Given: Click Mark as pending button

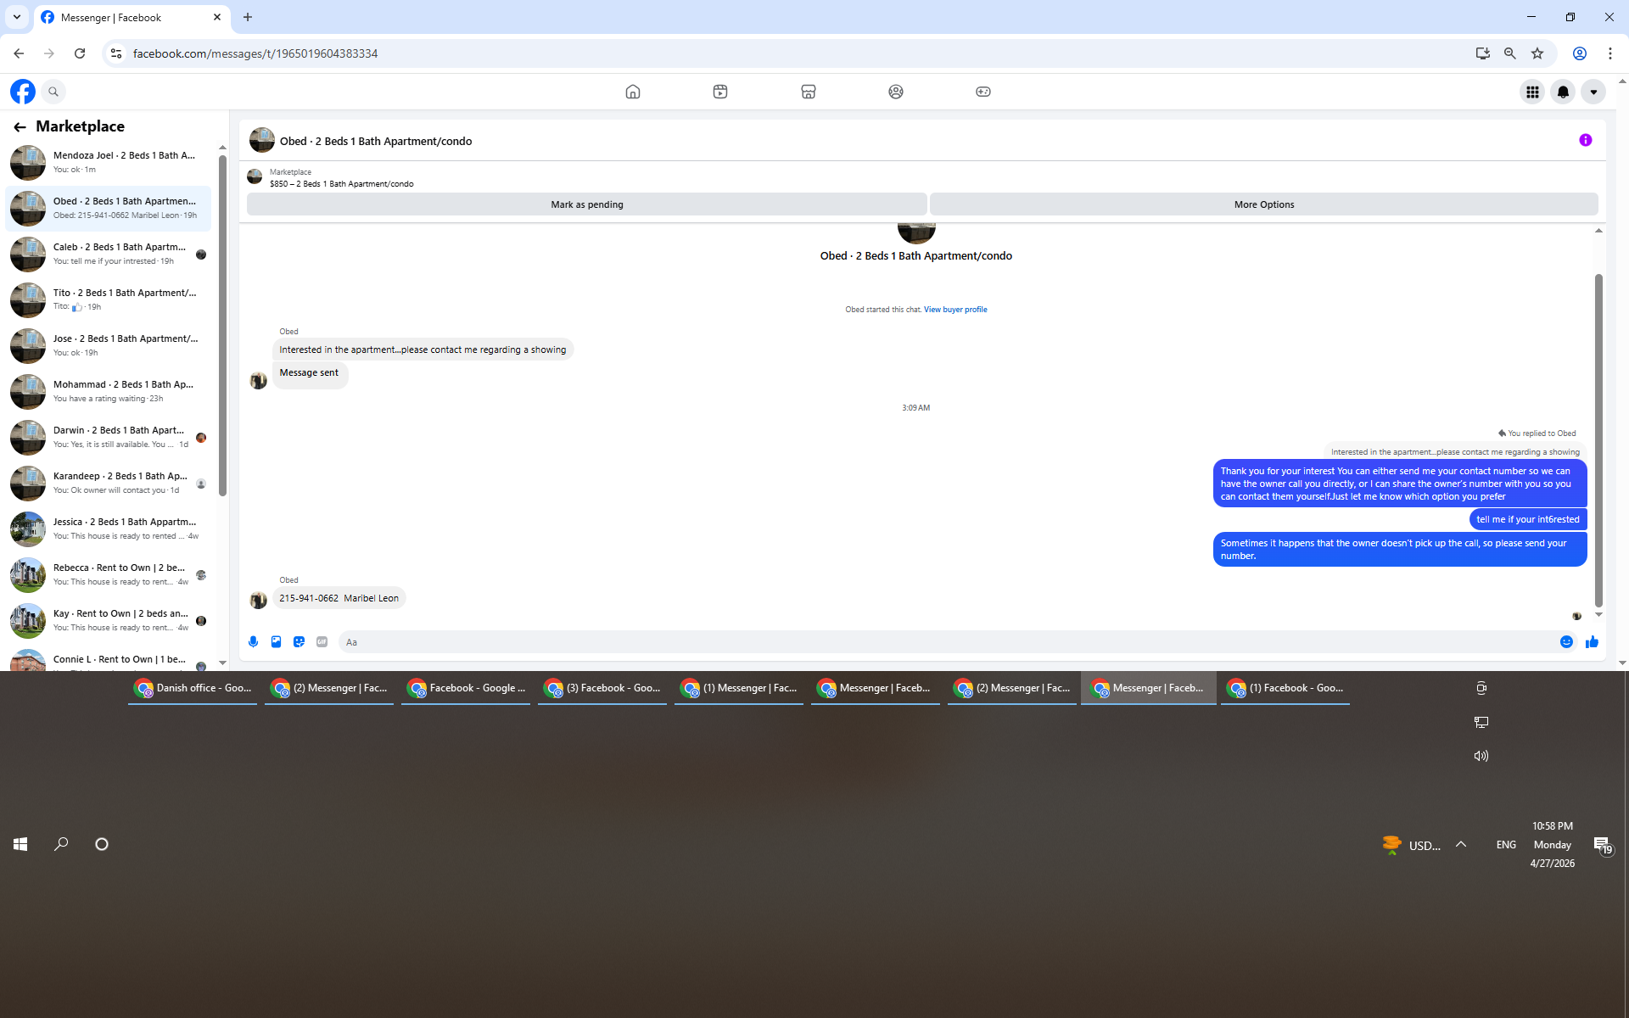Looking at the screenshot, I should (x=587, y=204).
